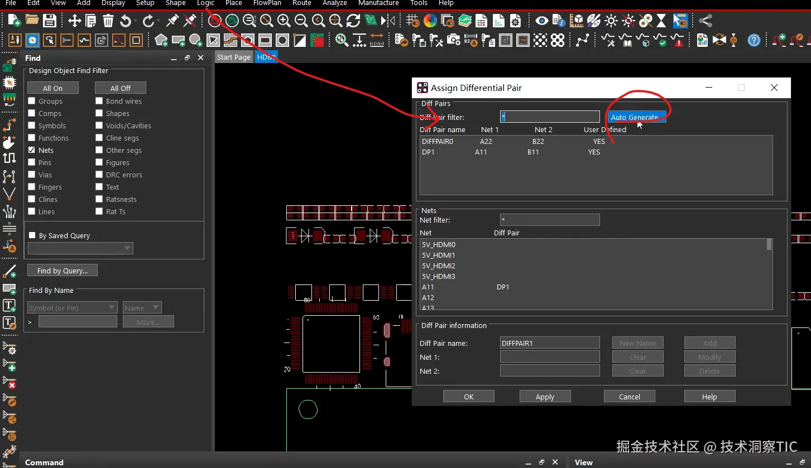Image resolution: width=811 pixels, height=468 pixels.
Task: Enable the Comps checkbox
Action: point(32,113)
